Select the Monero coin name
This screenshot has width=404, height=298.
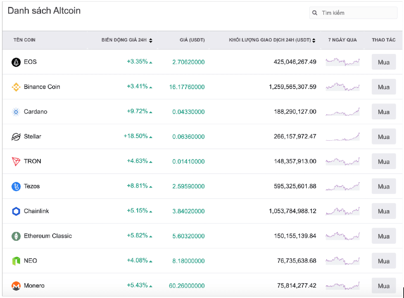pyautogui.click(x=34, y=286)
